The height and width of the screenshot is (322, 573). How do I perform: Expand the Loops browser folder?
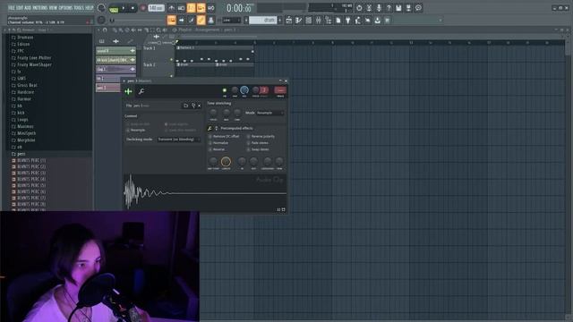click(x=22, y=120)
